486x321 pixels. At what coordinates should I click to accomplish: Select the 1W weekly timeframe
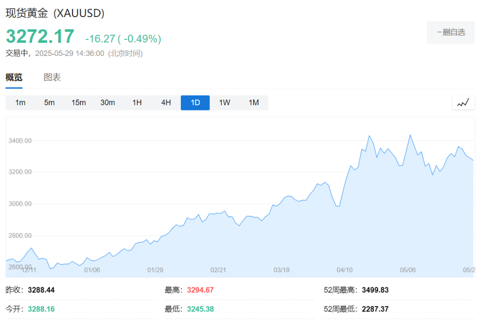224,102
